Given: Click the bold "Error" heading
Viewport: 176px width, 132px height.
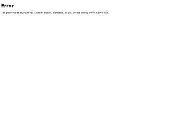Looking at the screenshot, I should coord(7,6).
